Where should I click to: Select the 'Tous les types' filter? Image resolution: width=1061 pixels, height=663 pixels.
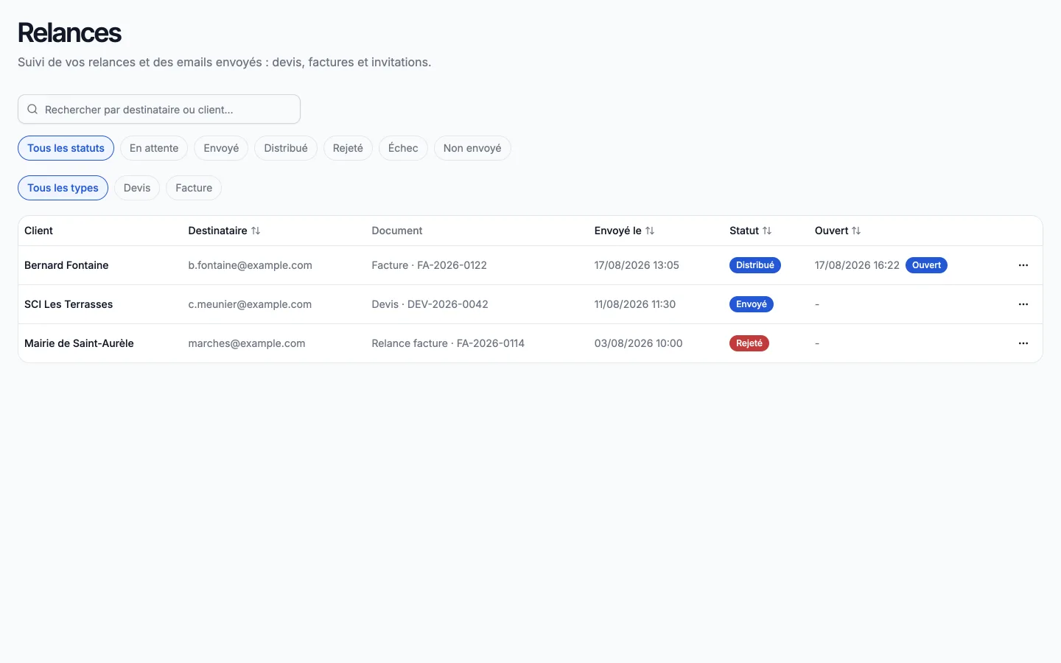tap(63, 188)
